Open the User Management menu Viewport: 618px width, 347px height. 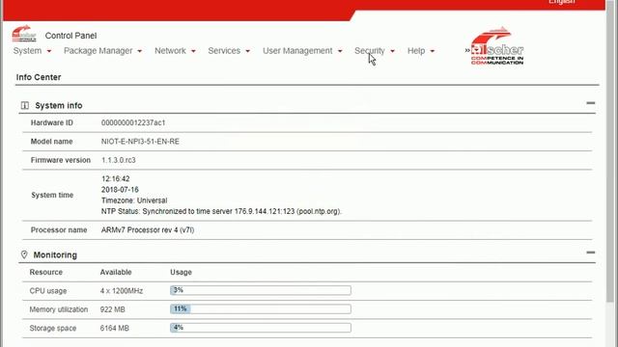297,51
